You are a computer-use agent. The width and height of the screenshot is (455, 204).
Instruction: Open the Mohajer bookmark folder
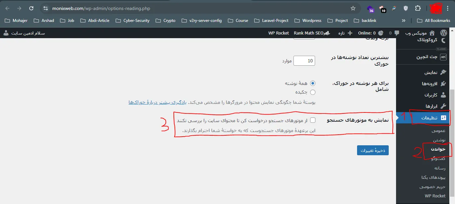point(16,21)
